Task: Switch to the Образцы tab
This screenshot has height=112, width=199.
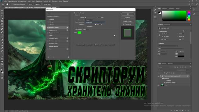Action: [x=164, y=9]
